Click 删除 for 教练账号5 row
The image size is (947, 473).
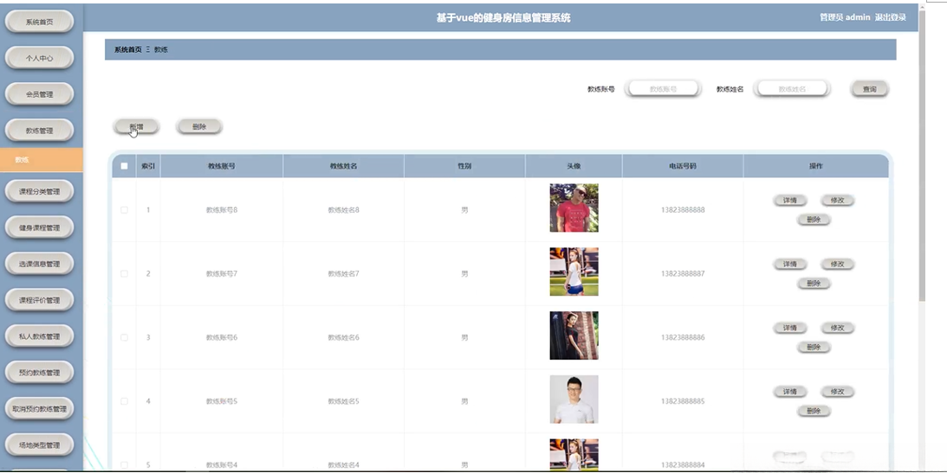(x=814, y=411)
